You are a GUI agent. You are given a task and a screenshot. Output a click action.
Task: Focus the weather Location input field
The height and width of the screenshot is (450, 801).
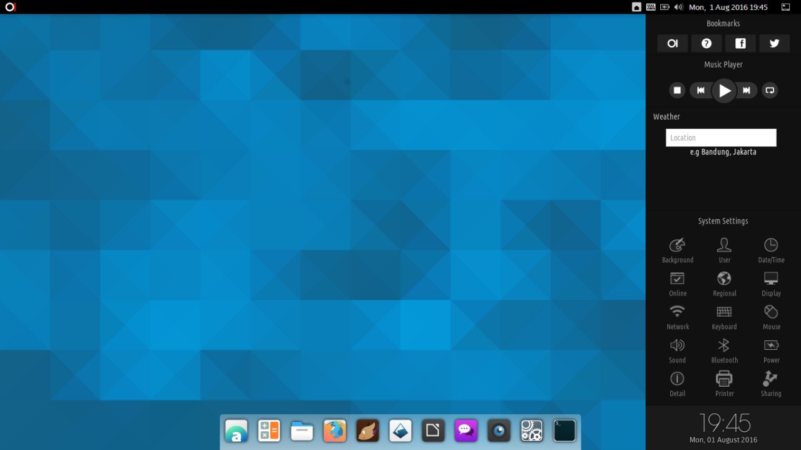[x=721, y=138]
